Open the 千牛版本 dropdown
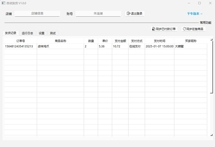The image size is (215, 147). 195,14
